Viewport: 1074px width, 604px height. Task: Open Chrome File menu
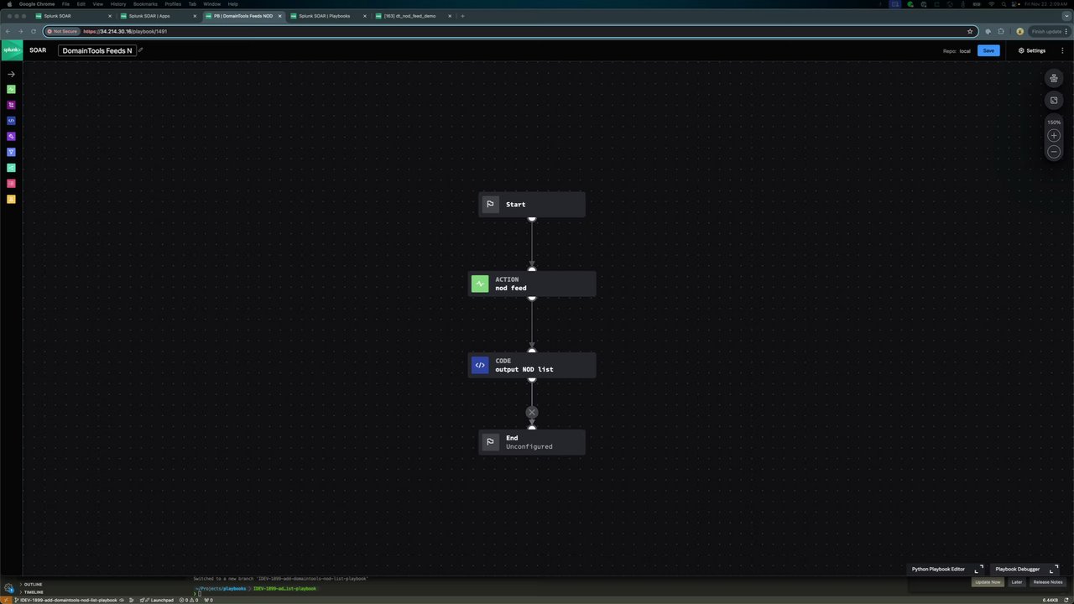pos(65,4)
